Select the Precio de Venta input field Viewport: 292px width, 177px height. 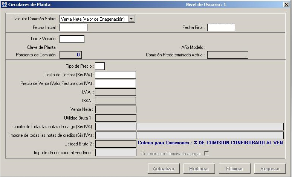[115, 83]
